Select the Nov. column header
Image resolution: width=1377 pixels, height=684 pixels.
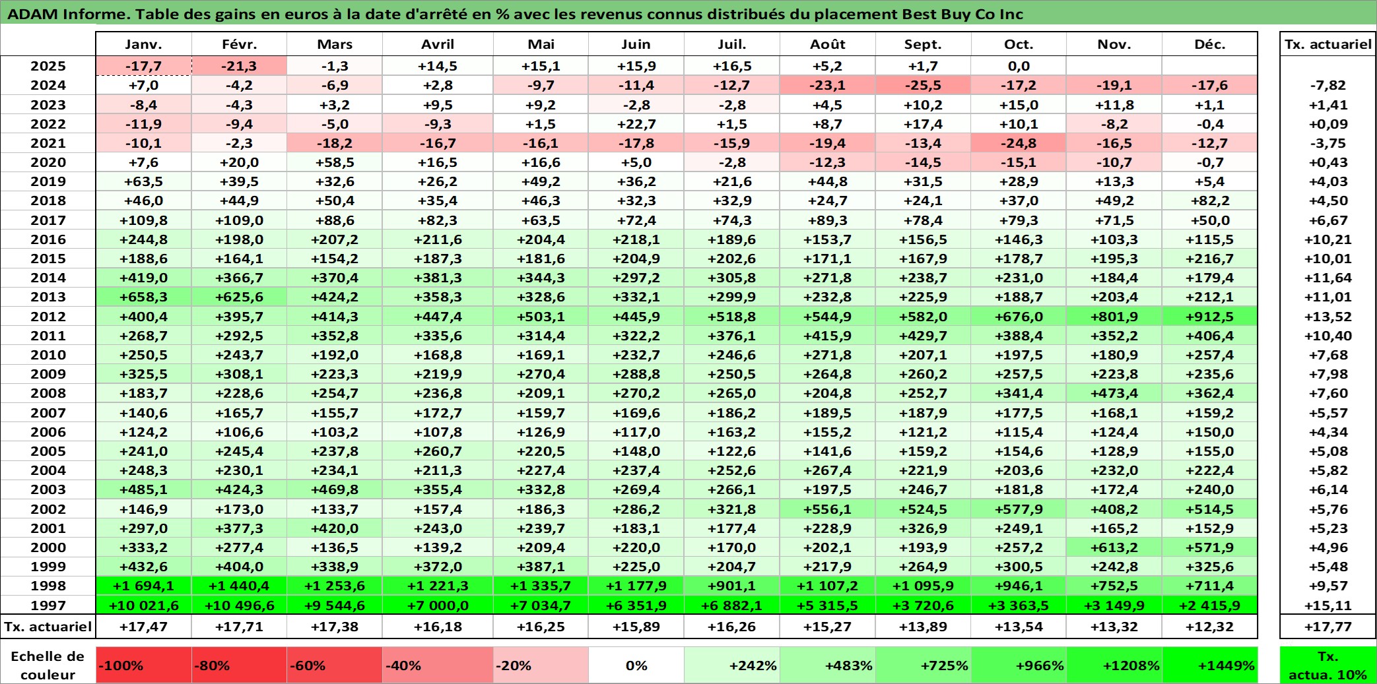pyautogui.click(x=1114, y=44)
